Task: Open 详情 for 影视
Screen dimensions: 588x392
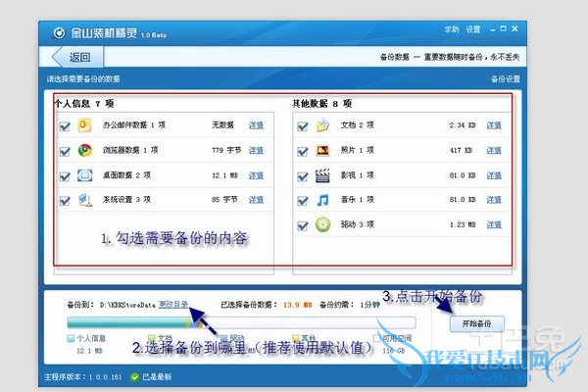Action: click(494, 175)
